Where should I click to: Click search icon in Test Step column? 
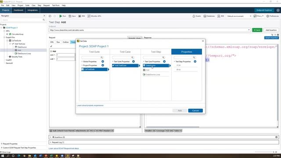coord(163,57)
